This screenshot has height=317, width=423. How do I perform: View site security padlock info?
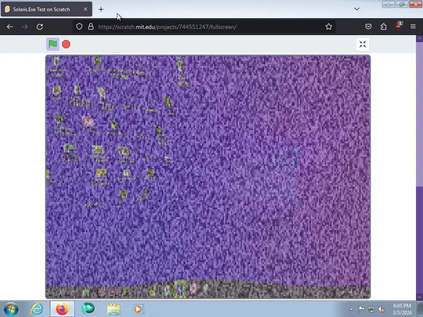(91, 27)
